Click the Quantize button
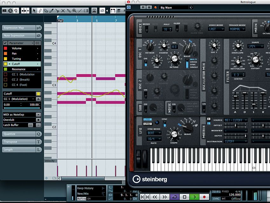270x203 pixels. pos(19,134)
